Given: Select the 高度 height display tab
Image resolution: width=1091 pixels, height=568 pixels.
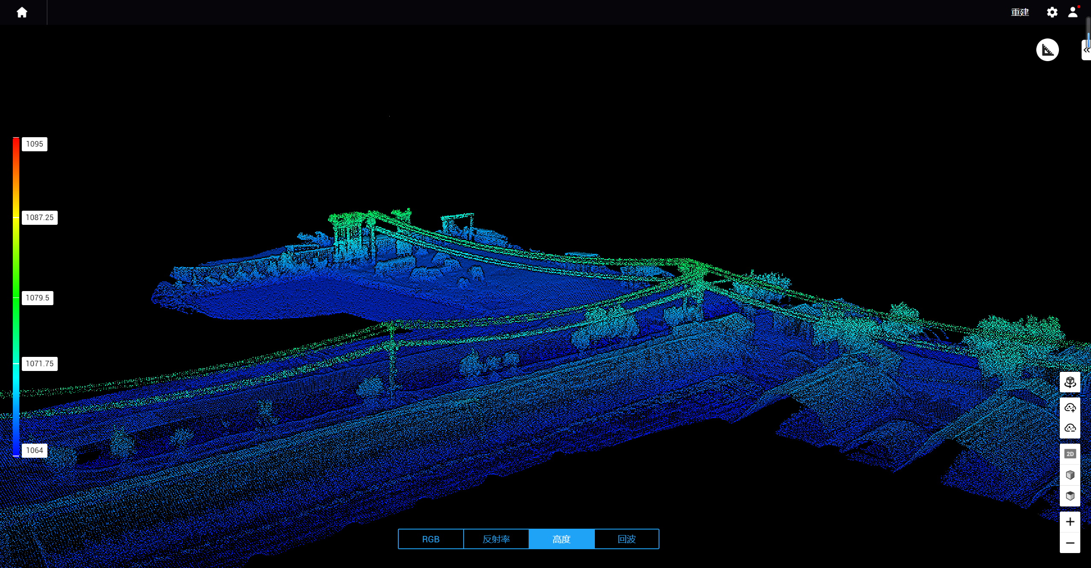Looking at the screenshot, I should point(561,539).
